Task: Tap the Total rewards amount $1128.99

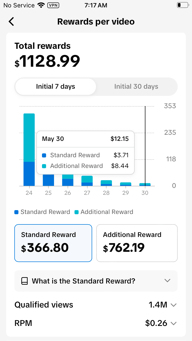Action: tap(47, 62)
